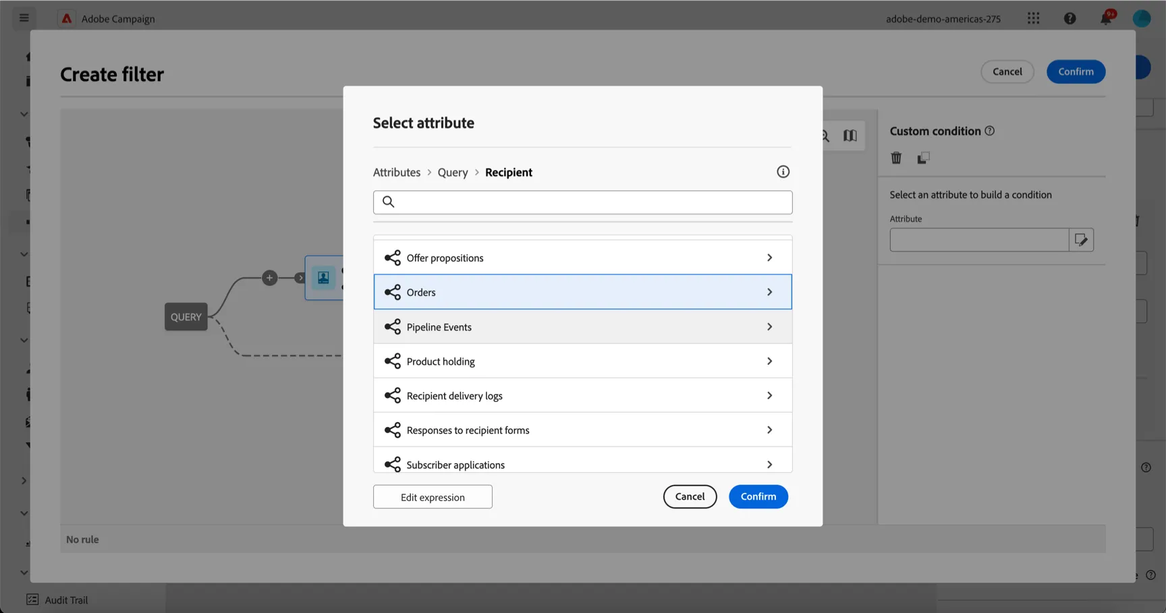Go to the Attributes breadcrumb
The height and width of the screenshot is (613, 1166).
(397, 172)
